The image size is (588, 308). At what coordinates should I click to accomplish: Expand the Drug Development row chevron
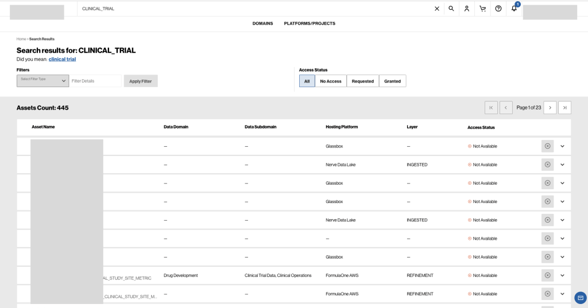pos(562,275)
